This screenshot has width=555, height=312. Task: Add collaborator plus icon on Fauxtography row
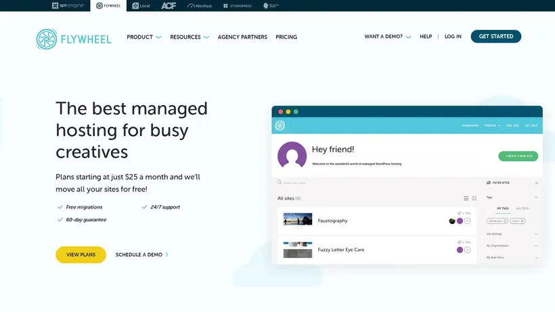[x=468, y=221]
